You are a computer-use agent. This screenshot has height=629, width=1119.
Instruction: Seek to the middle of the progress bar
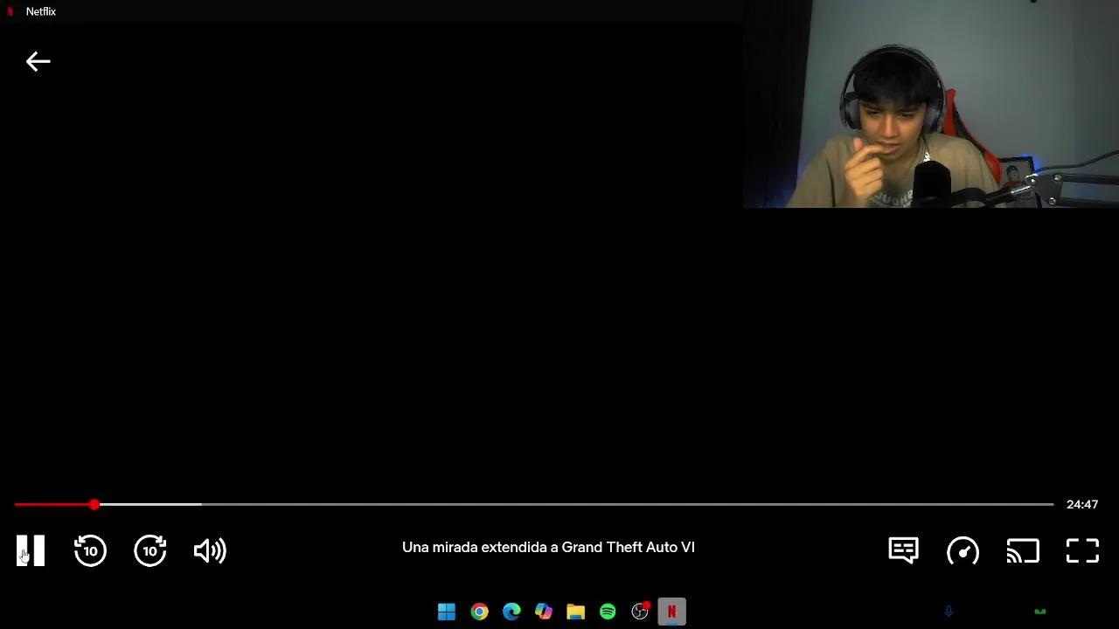click(534, 504)
